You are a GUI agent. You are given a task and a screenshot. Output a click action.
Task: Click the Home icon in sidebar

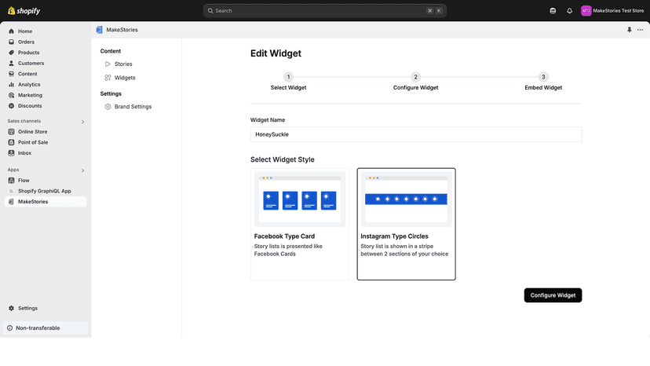(x=11, y=31)
